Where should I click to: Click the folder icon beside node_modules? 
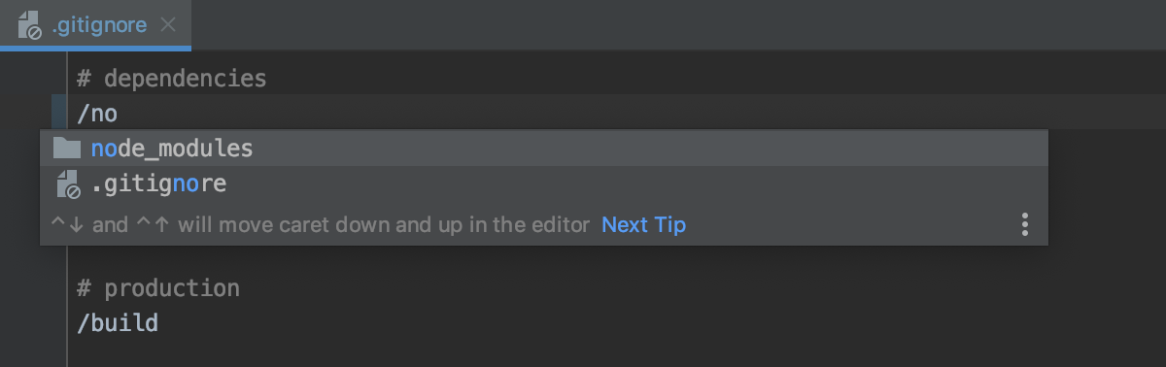point(66,149)
